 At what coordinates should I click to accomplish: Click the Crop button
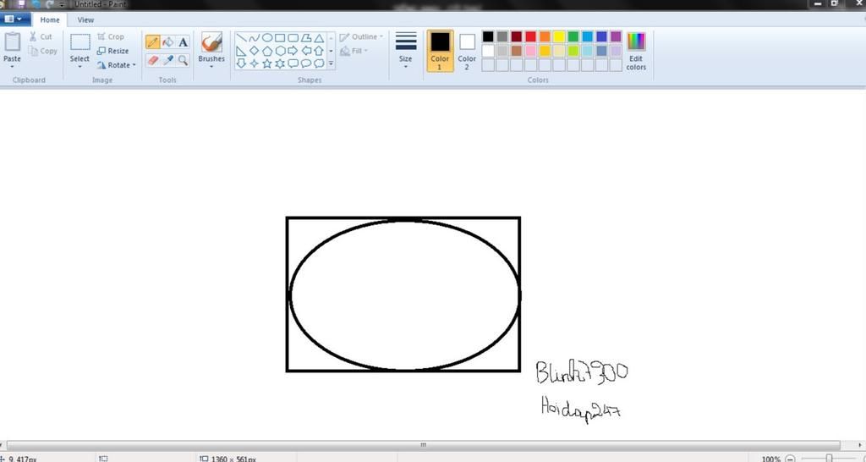point(111,36)
